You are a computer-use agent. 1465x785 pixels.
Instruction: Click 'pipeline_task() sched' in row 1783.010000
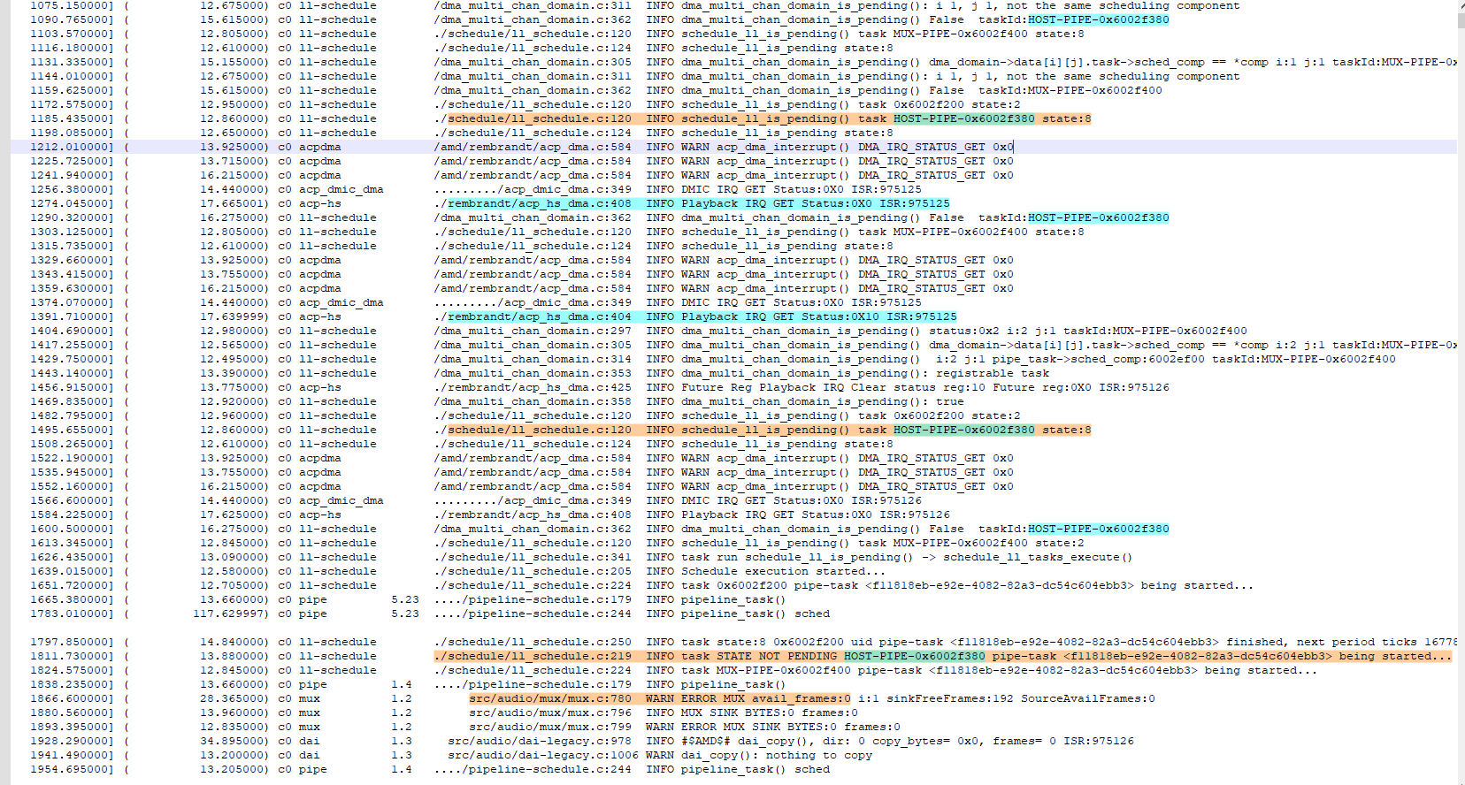(x=756, y=614)
